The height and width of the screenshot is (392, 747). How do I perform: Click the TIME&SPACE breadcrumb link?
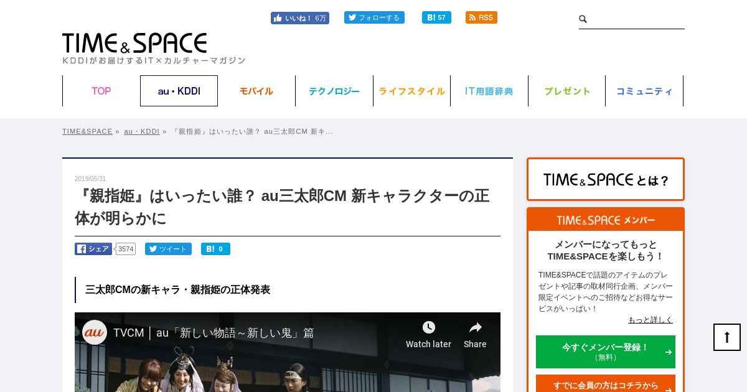(x=87, y=131)
